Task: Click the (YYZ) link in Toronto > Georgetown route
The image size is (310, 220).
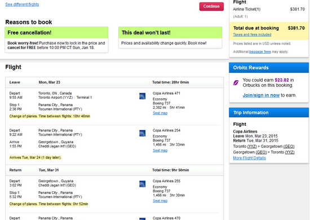Action: (252, 147)
